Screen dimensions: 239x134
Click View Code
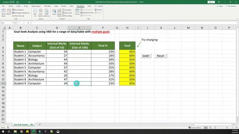(67, 13)
